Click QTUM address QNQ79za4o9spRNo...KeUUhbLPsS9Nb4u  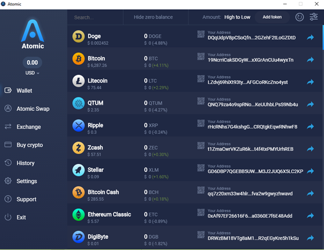253,105
